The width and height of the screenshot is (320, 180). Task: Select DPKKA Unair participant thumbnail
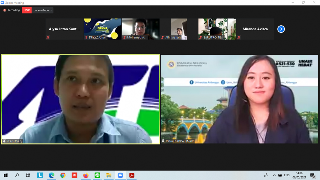pyautogui.click(x=102, y=29)
